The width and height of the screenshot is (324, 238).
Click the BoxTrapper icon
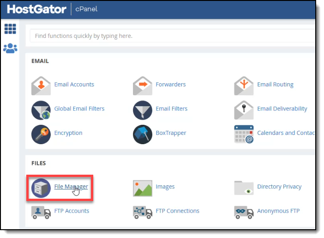point(143,134)
